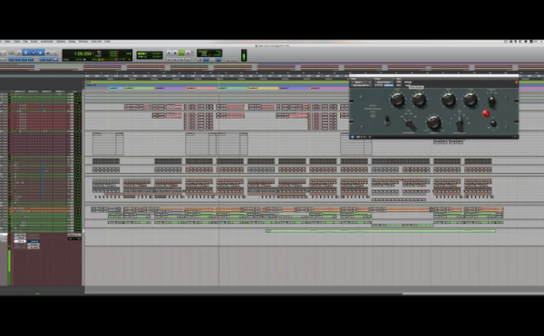Select the Grabber edit tool
Image resolution: width=544 pixels, height=336 pixels.
41,53
